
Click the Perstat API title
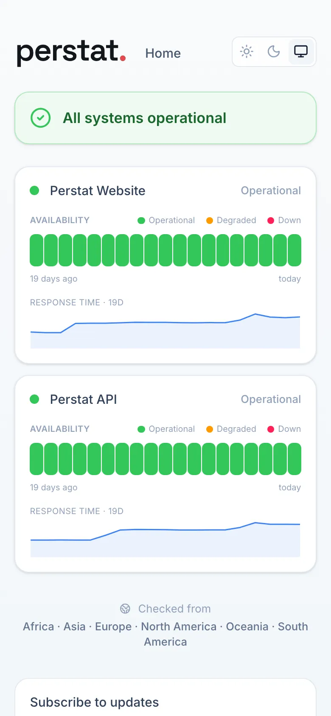click(x=83, y=399)
